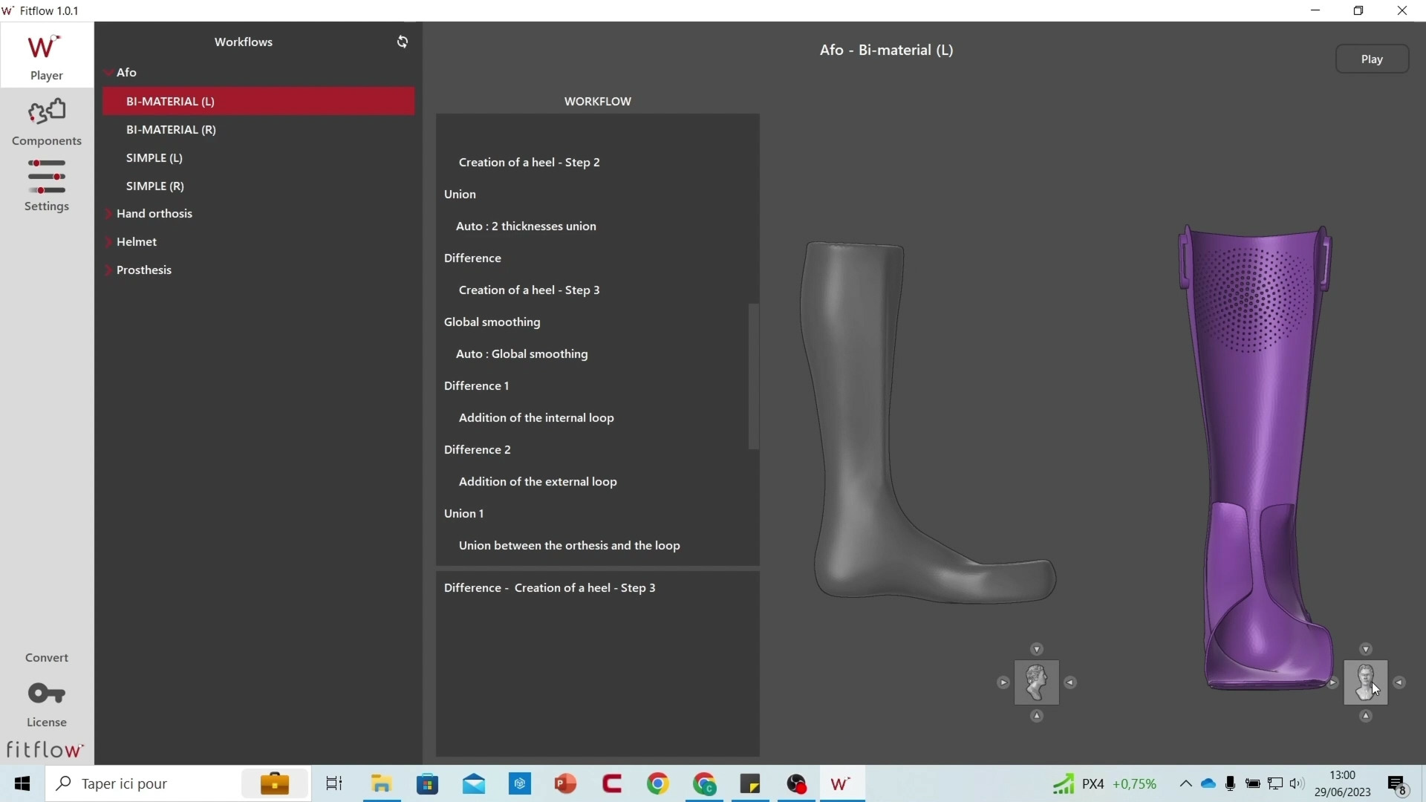Select 'Creation of a heel - Step 3' step
This screenshot has width=1426, height=802.
tap(529, 290)
